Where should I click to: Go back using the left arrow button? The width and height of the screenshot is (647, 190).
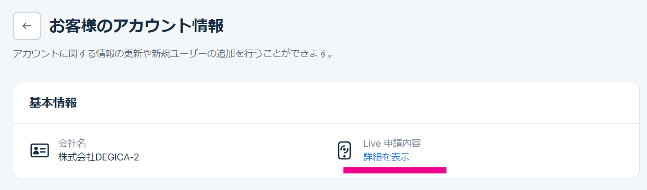[x=27, y=26]
